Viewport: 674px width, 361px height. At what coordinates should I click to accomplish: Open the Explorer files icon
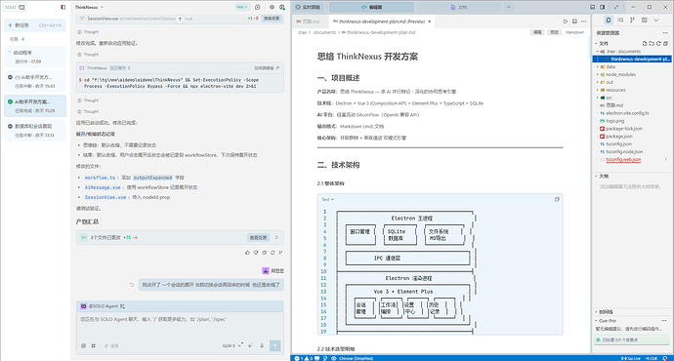609,20
